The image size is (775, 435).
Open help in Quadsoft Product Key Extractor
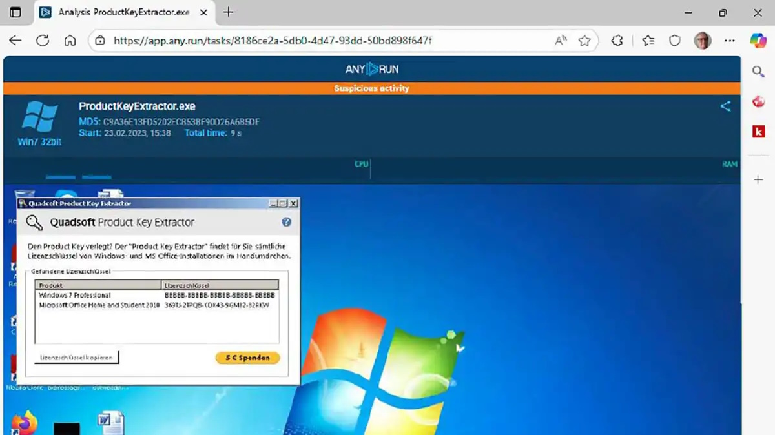coord(286,221)
